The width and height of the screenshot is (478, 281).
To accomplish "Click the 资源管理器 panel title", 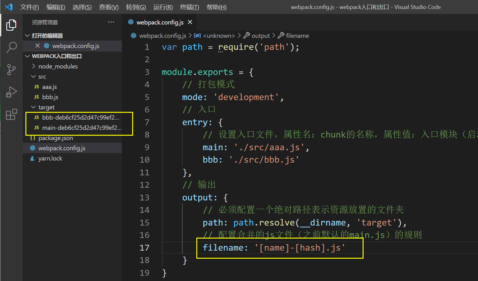I will coord(45,22).
